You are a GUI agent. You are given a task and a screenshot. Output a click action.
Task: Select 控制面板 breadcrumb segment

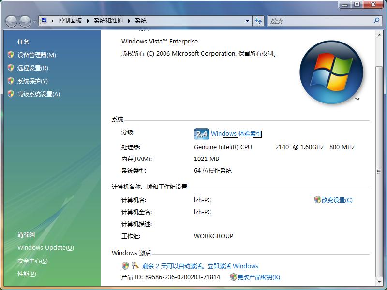(x=70, y=21)
